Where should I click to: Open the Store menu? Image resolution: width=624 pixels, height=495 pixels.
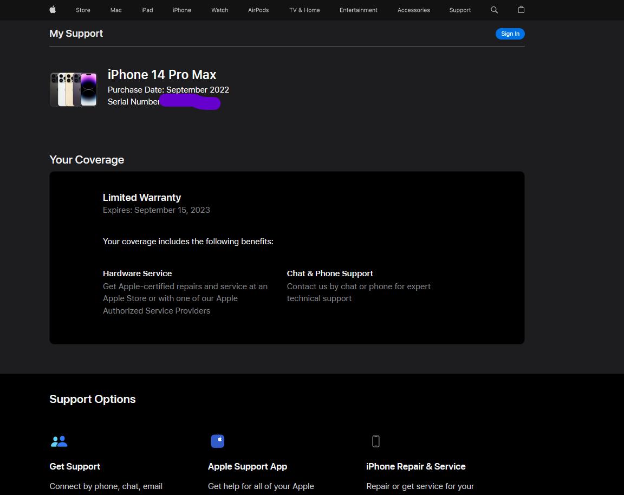click(x=83, y=10)
